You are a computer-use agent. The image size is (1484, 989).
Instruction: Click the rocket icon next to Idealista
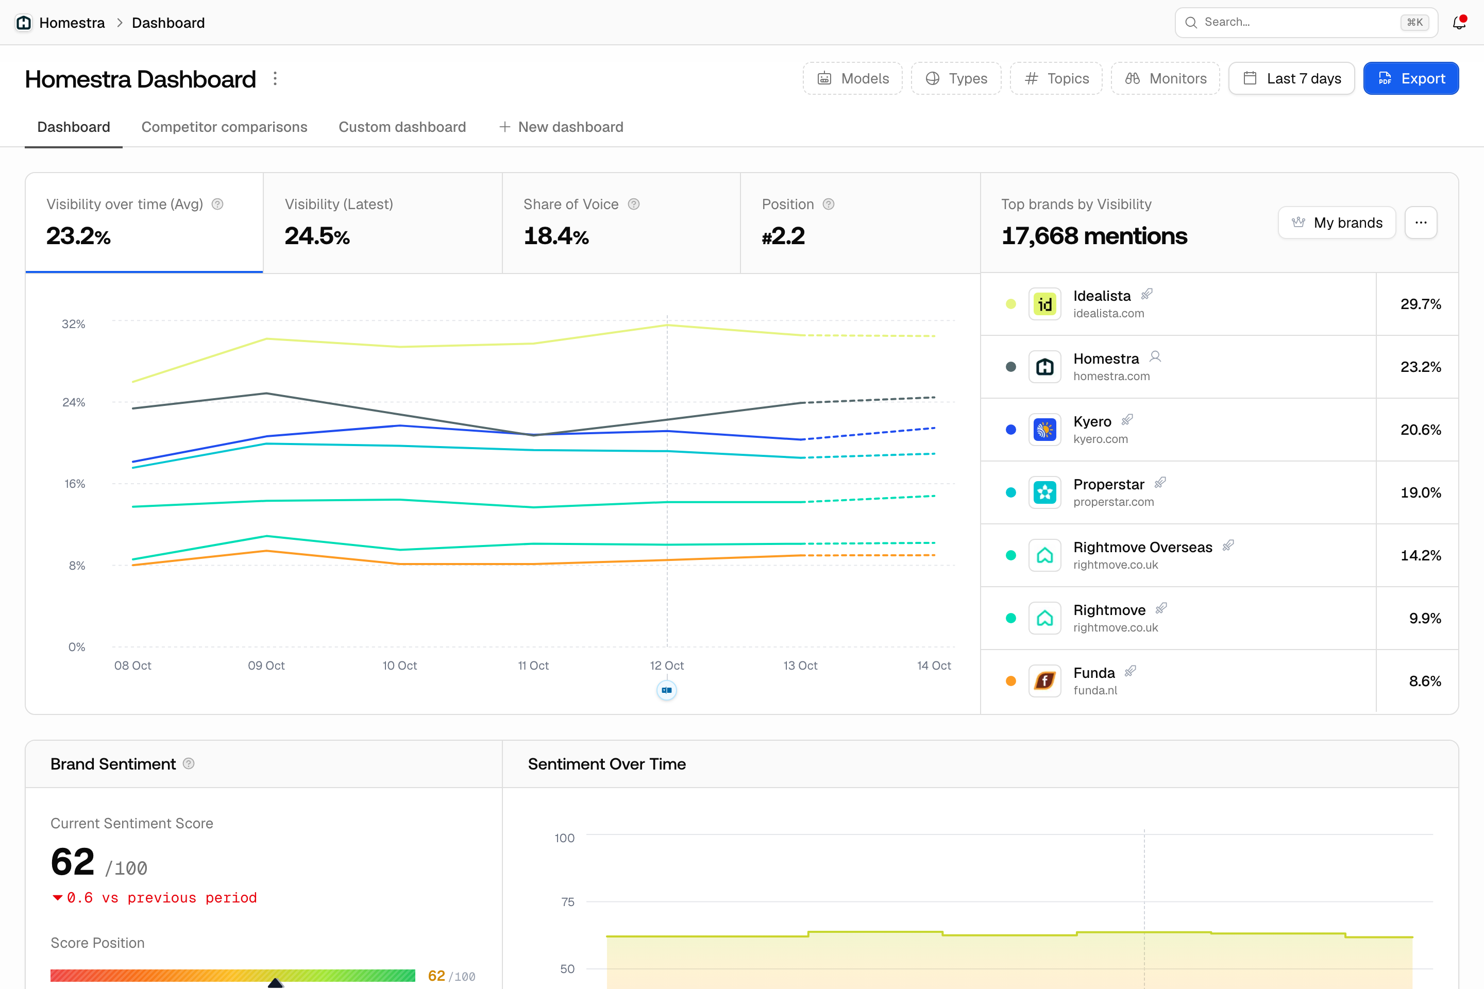[x=1147, y=294]
